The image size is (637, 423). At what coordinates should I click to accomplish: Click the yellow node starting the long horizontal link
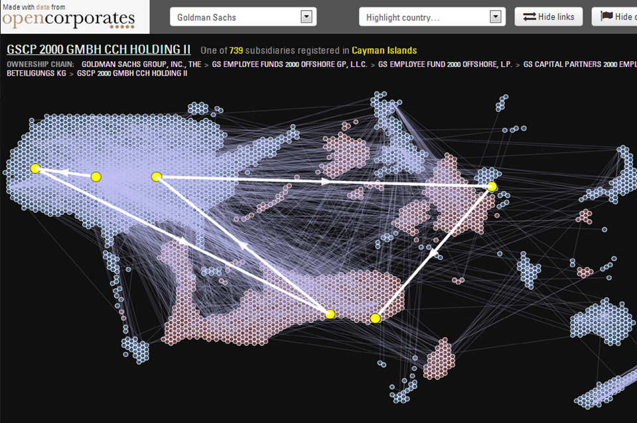157,176
